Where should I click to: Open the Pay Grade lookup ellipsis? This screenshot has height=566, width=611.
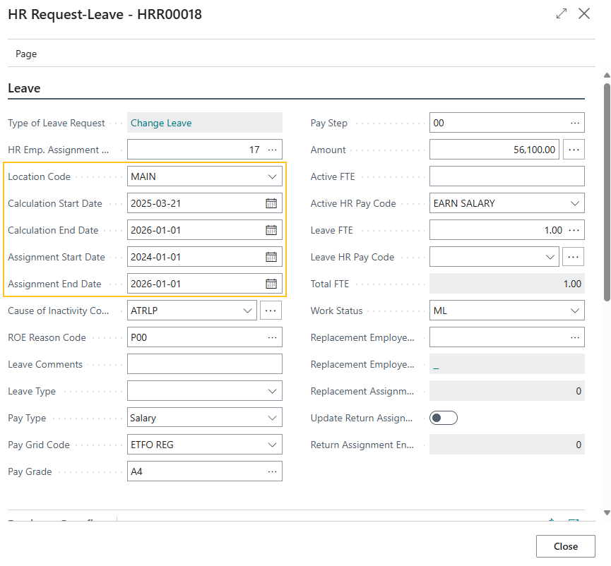tap(273, 471)
